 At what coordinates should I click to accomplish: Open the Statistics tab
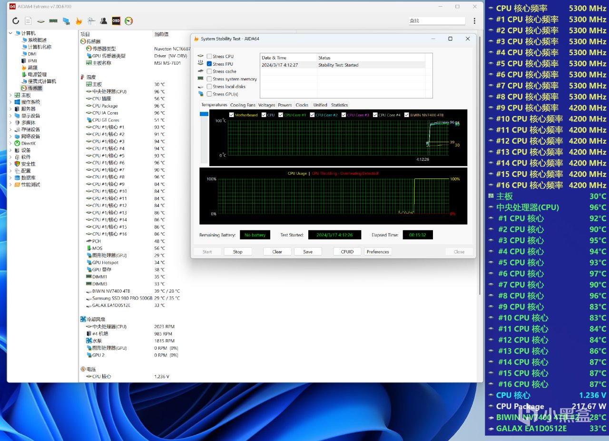click(339, 105)
